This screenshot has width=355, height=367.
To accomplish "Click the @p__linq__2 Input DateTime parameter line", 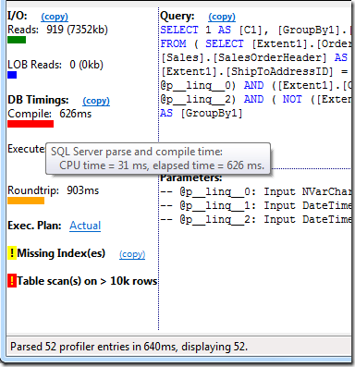I will tap(255, 219).
